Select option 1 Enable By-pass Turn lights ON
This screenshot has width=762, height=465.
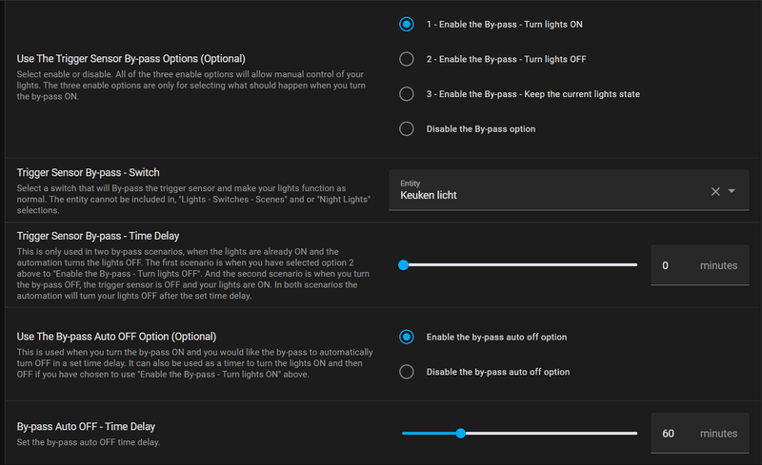(407, 25)
